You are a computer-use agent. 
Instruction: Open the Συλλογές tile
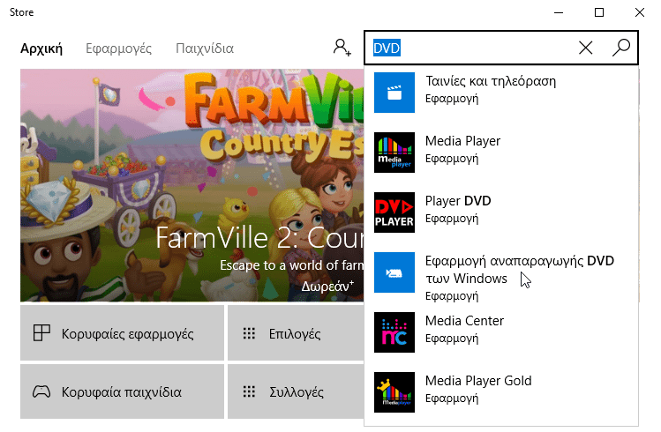point(296,391)
